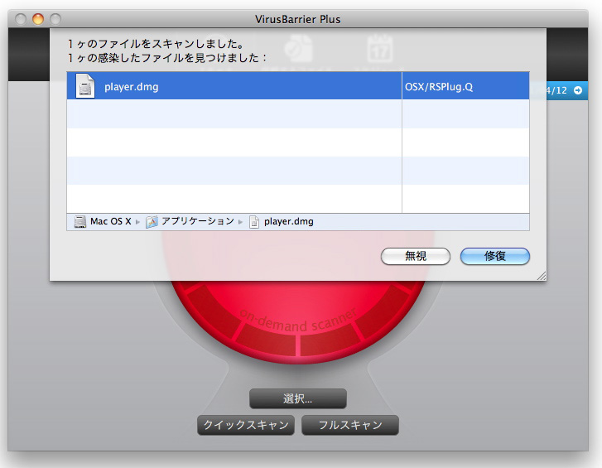The height and width of the screenshot is (468, 602).
Task: Click the orange minimize window button
Action: (x=38, y=19)
